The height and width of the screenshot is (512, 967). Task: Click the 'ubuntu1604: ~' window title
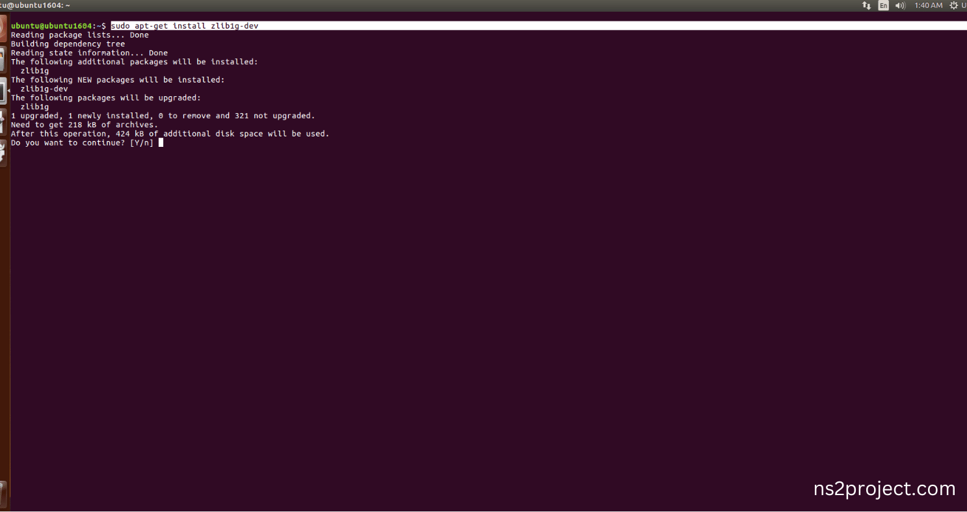[x=34, y=5]
